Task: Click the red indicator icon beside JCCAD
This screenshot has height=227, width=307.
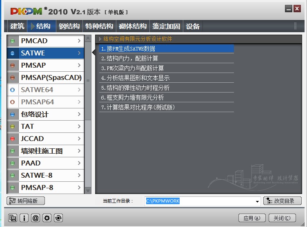Action: pos(13,139)
